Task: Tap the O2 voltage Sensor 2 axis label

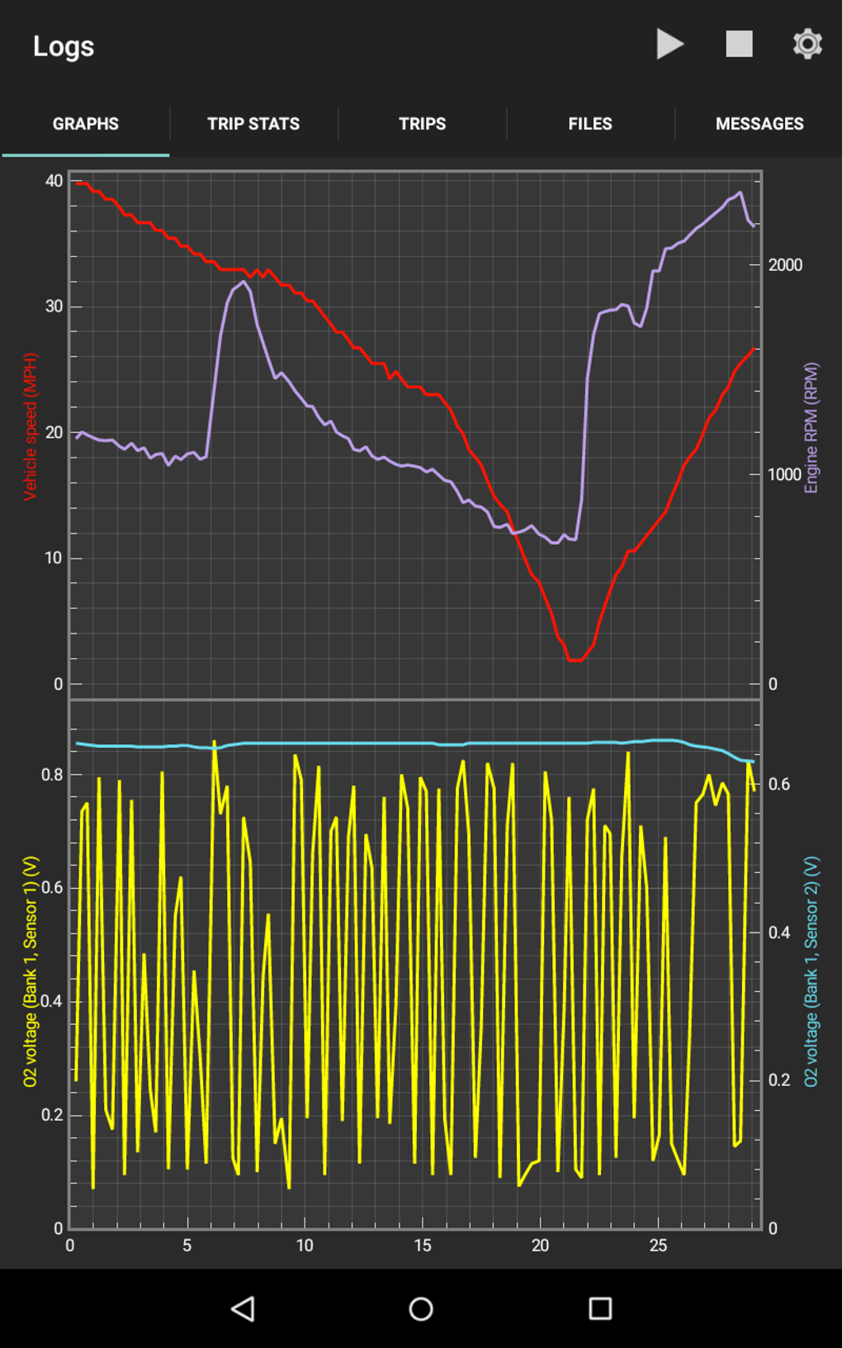Action: tap(811, 971)
